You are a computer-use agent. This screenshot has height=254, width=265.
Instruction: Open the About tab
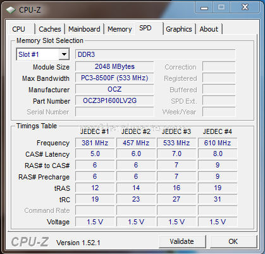pos(209,29)
